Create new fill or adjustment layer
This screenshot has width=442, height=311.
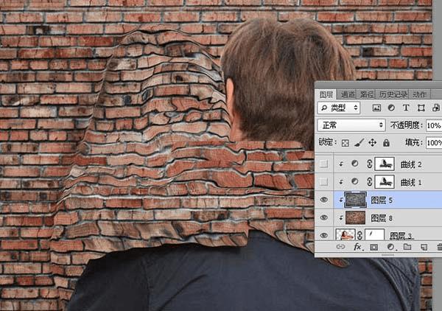tap(390, 248)
